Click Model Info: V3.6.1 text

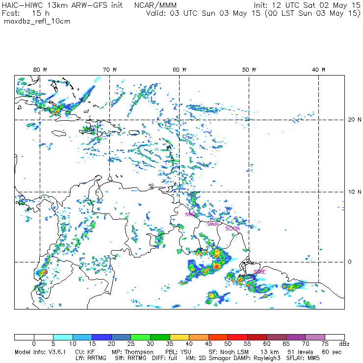pos(40,352)
